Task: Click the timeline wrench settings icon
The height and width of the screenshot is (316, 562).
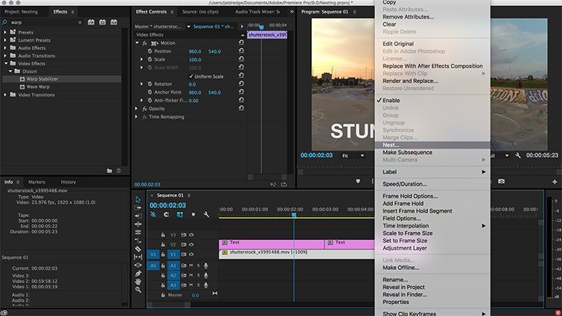Action: point(206,215)
